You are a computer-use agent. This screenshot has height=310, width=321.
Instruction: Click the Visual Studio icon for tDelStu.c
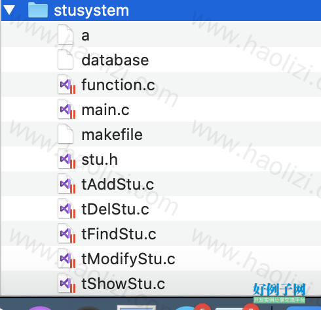coord(67,209)
